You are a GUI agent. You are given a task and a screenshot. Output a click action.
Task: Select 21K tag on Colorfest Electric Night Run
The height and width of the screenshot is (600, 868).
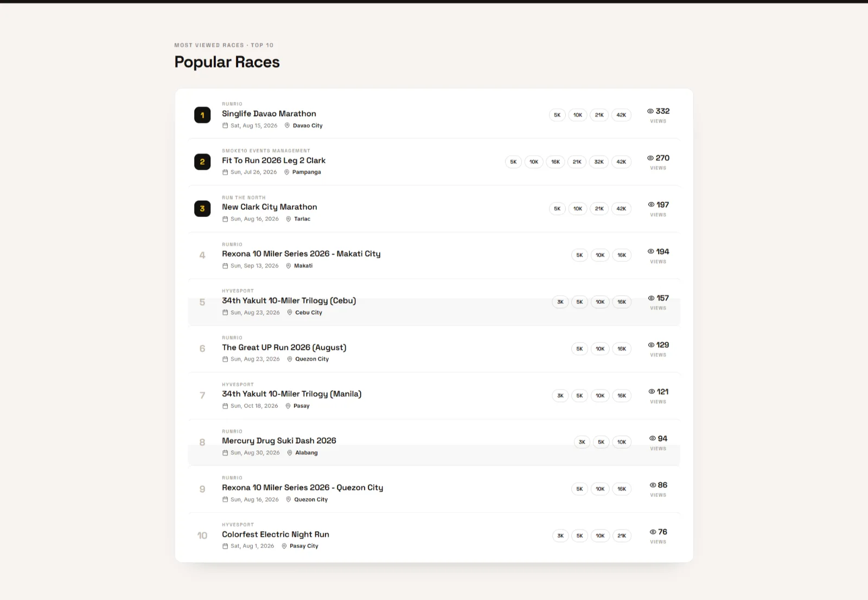622,536
